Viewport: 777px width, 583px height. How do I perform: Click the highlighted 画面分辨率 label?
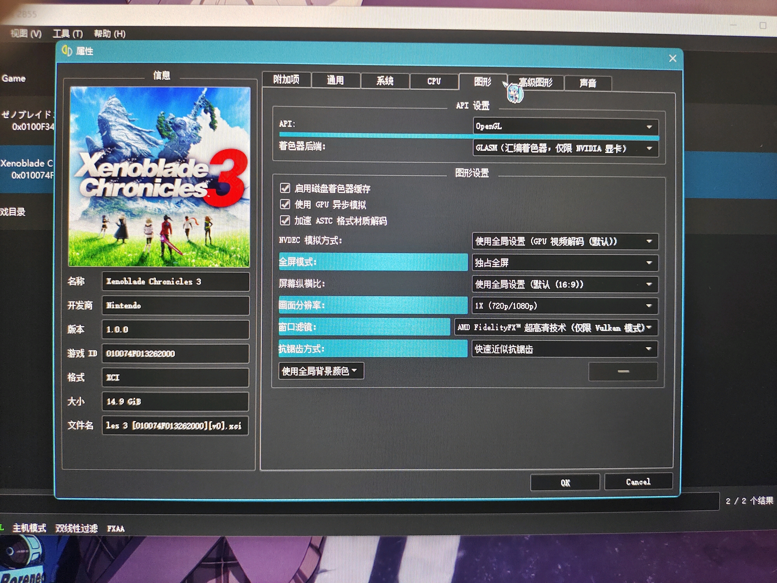point(373,305)
